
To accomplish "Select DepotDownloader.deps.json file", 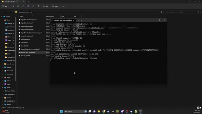I will [x=29, y=20].
